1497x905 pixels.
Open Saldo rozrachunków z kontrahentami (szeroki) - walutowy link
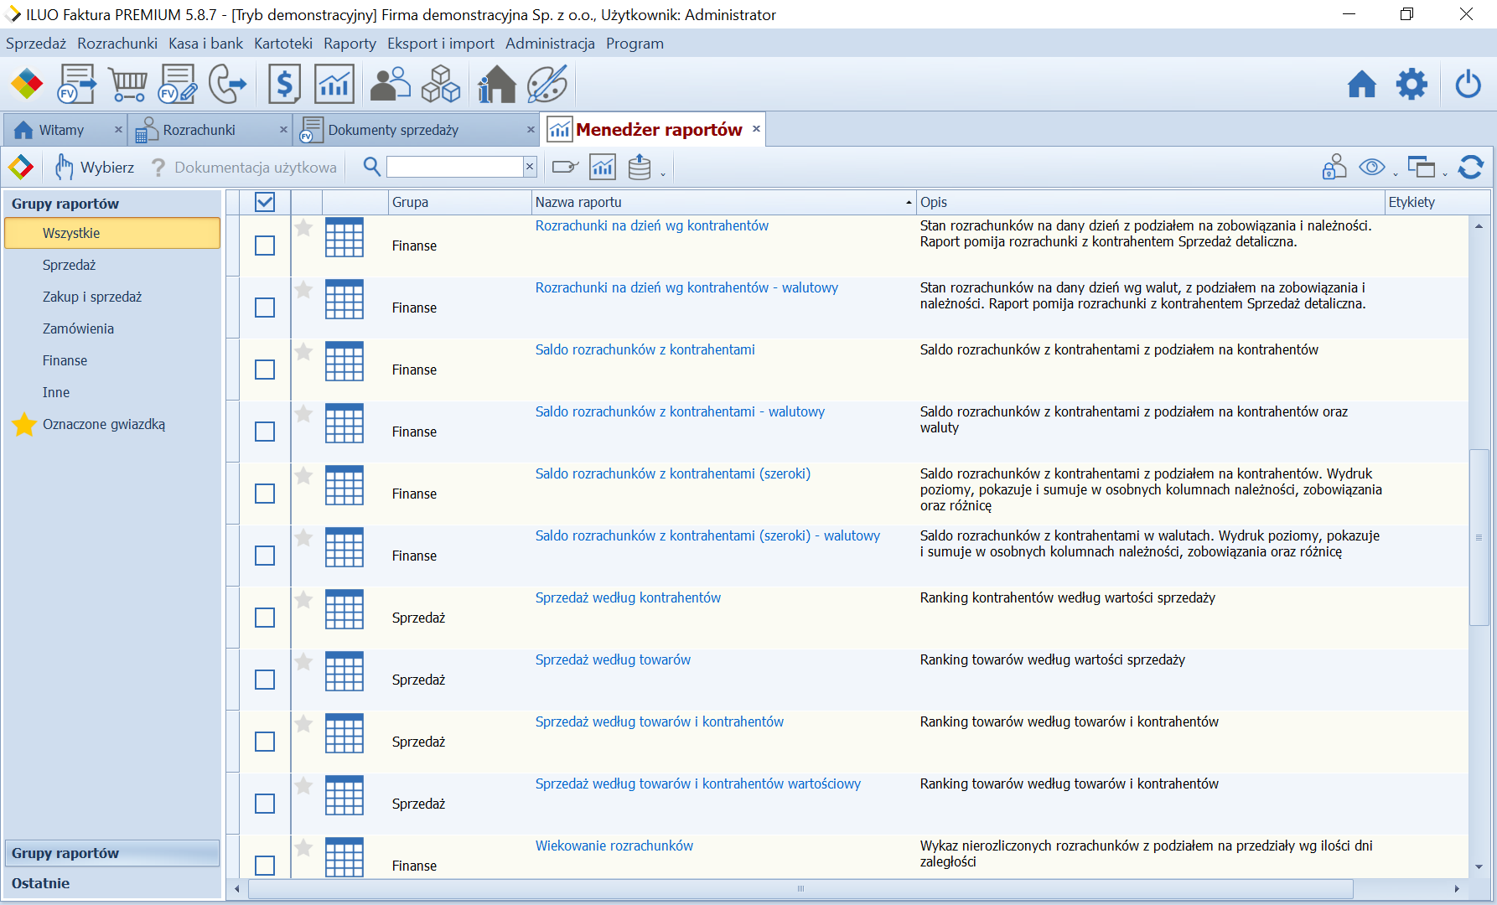click(707, 535)
